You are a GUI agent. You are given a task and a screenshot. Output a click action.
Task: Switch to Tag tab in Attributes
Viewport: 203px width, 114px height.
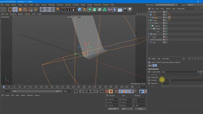coord(154,66)
